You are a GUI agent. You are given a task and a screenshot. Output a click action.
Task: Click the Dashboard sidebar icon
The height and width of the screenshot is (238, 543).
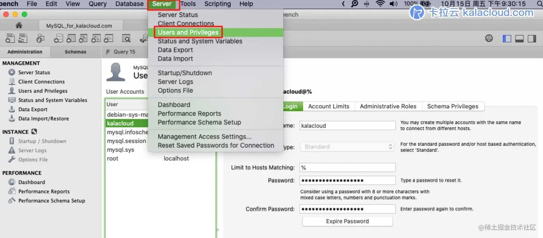(12, 182)
